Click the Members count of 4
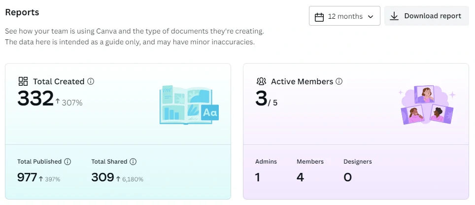The image size is (475, 205). [x=300, y=177]
